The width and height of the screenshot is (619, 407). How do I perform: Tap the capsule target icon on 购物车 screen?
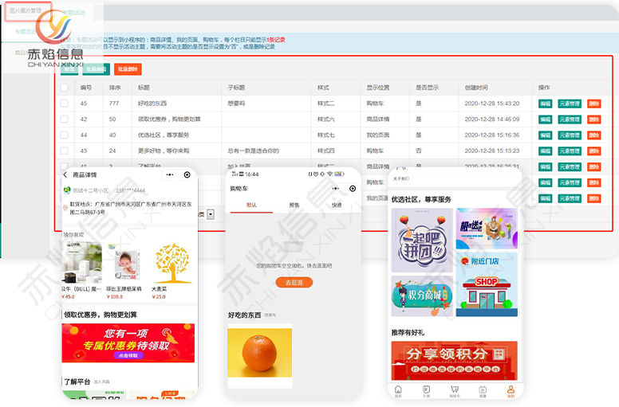[x=353, y=189]
